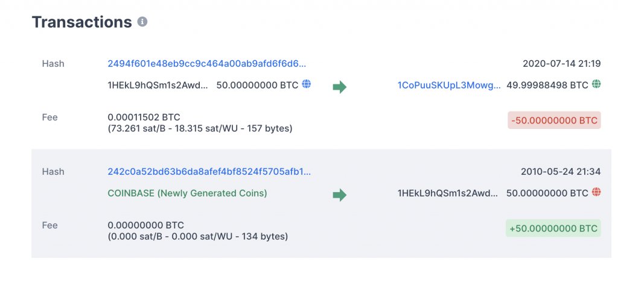
Task: Click COINBASE (Newly Generated Coins) label
Action: (x=187, y=193)
